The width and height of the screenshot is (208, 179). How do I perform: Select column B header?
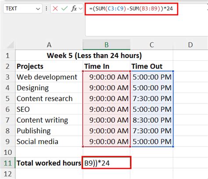coord(107,45)
